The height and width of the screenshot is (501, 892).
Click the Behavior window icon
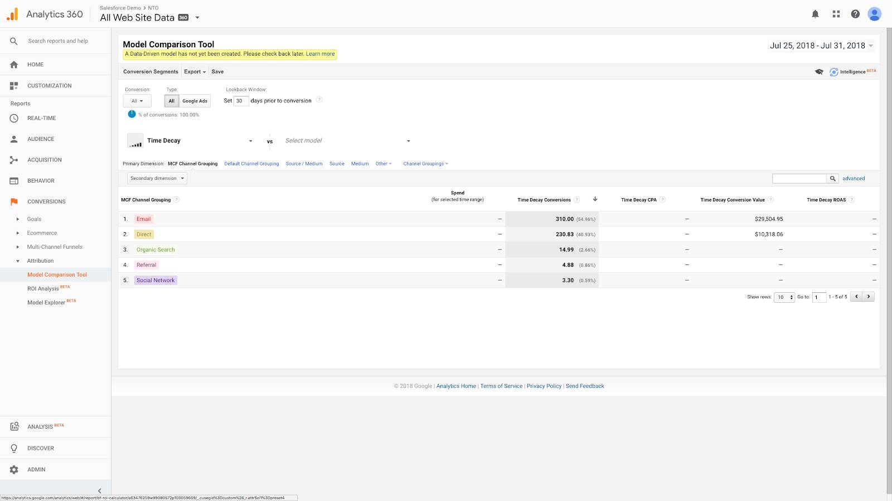coord(14,181)
